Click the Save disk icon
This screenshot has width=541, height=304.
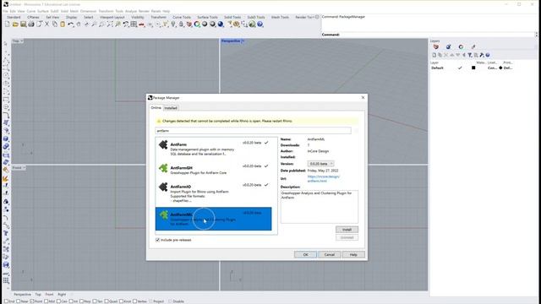(23, 24)
